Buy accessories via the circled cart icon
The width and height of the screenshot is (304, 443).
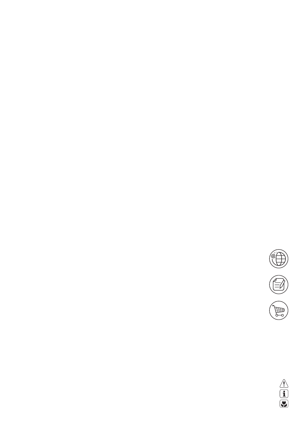click(279, 310)
